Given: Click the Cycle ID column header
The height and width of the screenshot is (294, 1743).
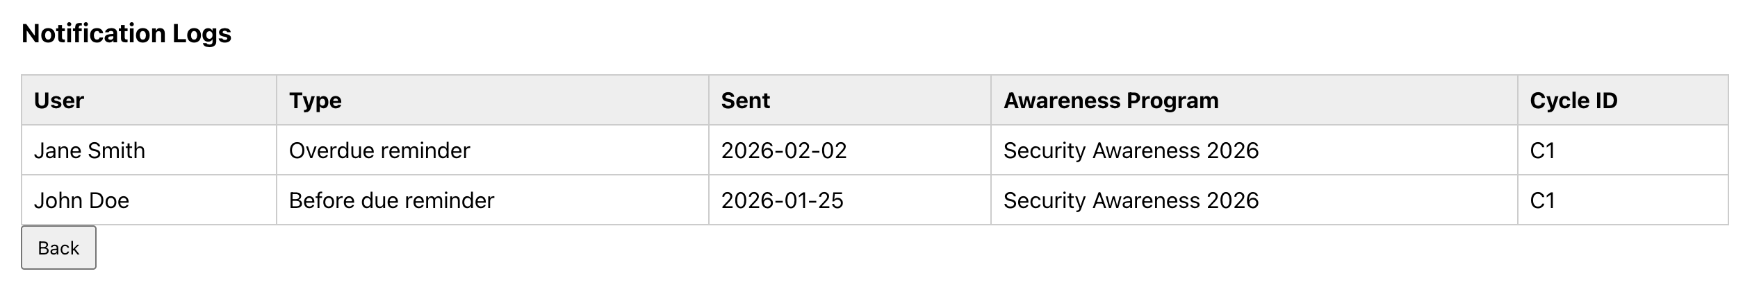Looking at the screenshot, I should point(1573,101).
